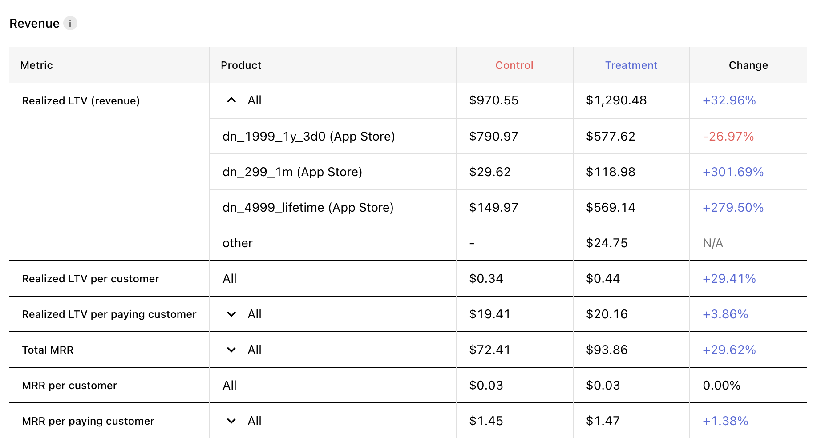Expand MRR per paying customer breakdown
This screenshot has height=442, width=817.
pos(231,421)
